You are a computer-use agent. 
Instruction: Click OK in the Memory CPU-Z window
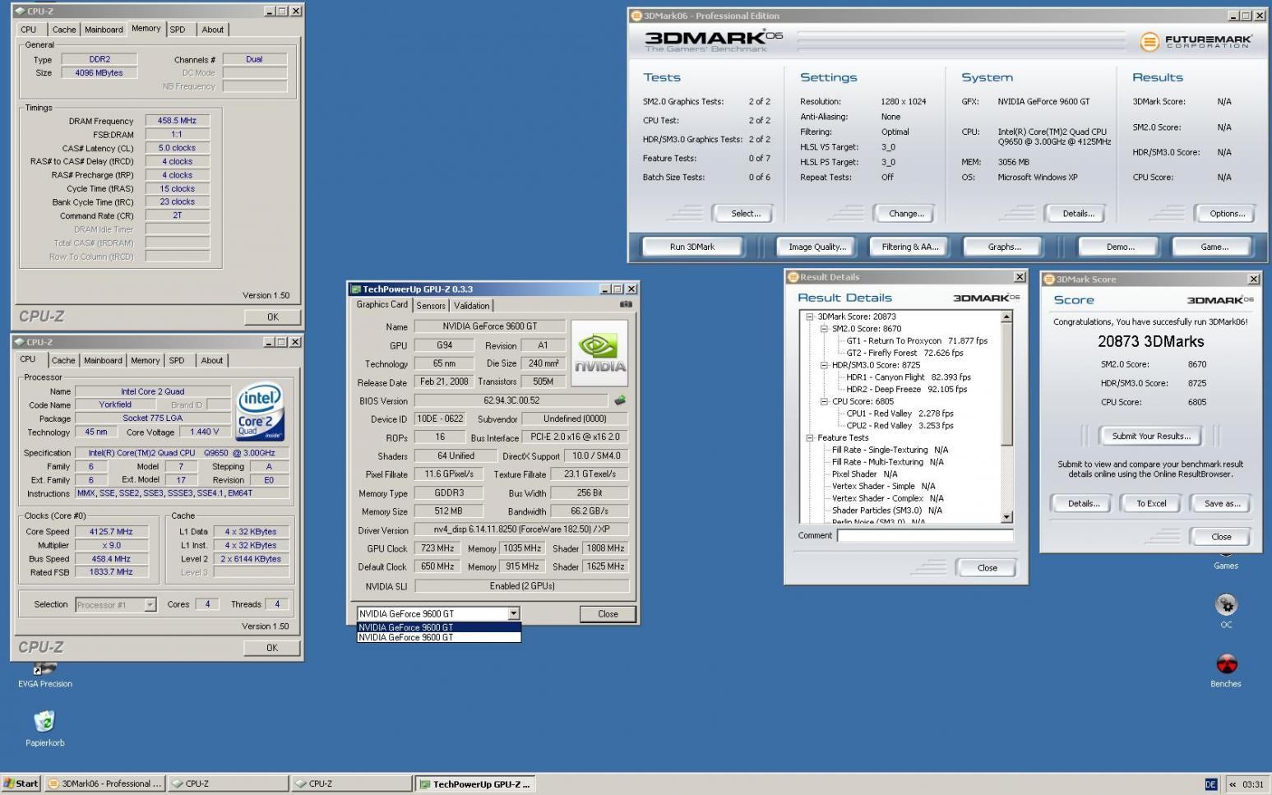pyautogui.click(x=272, y=317)
